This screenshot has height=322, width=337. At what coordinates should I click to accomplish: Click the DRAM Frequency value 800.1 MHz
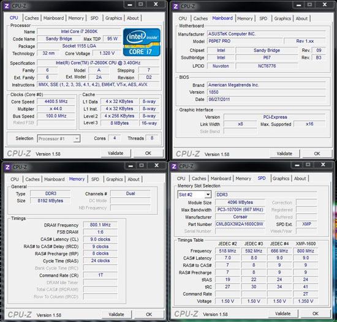(x=100, y=225)
